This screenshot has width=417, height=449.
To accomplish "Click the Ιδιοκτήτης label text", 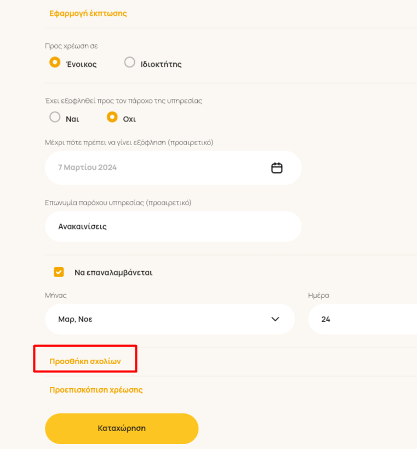I will tap(161, 64).
